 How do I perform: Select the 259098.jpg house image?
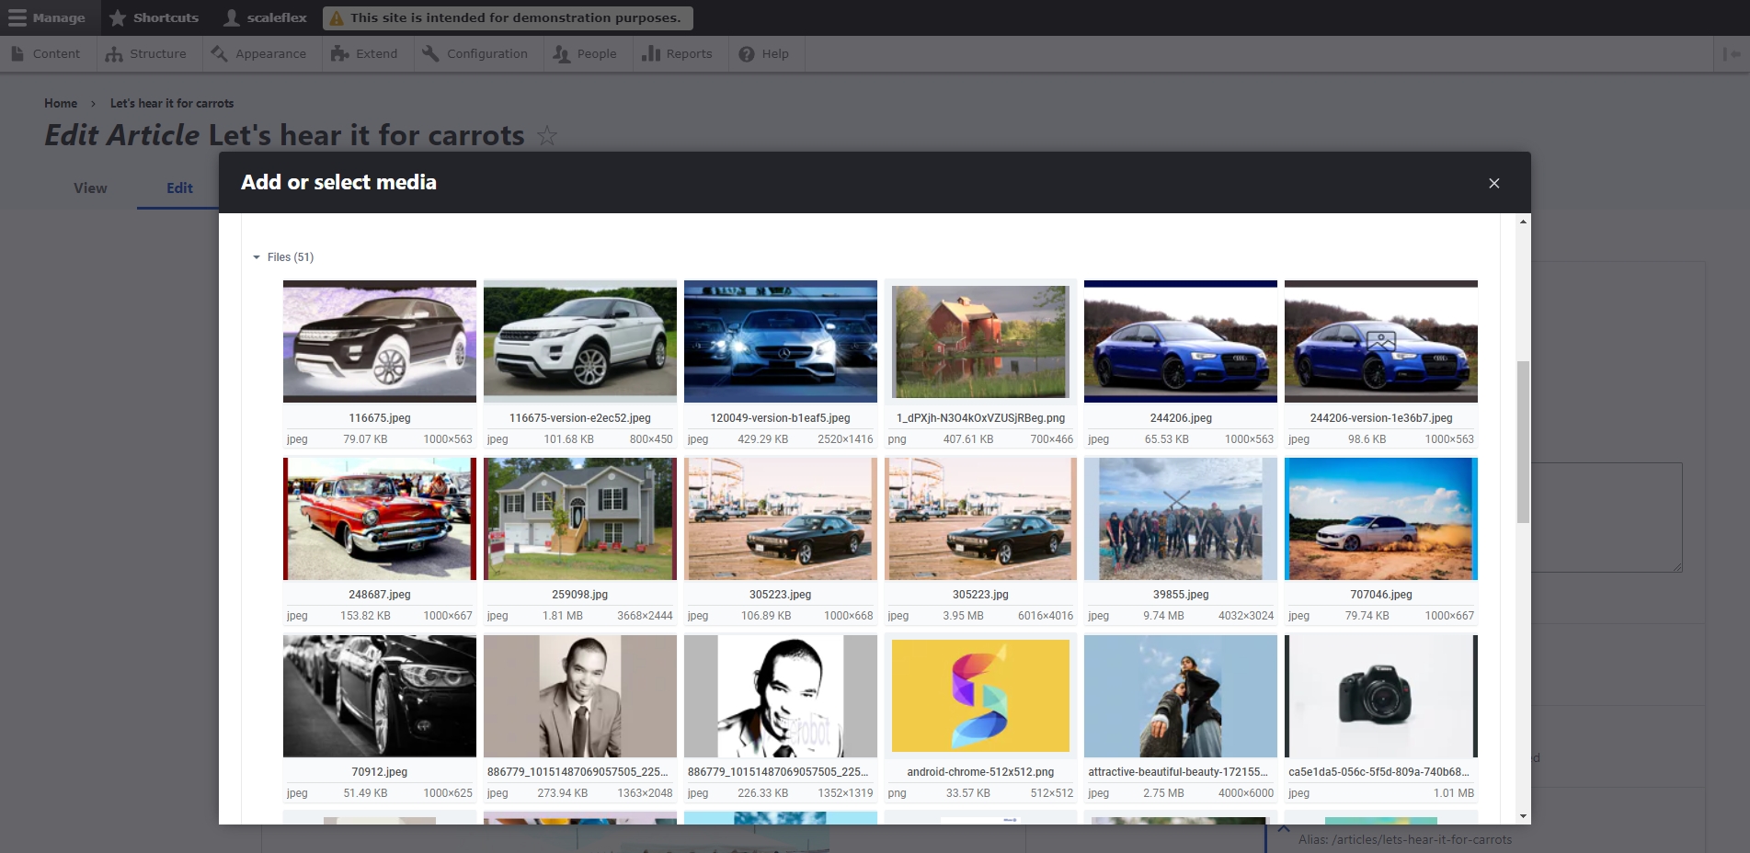(x=580, y=518)
